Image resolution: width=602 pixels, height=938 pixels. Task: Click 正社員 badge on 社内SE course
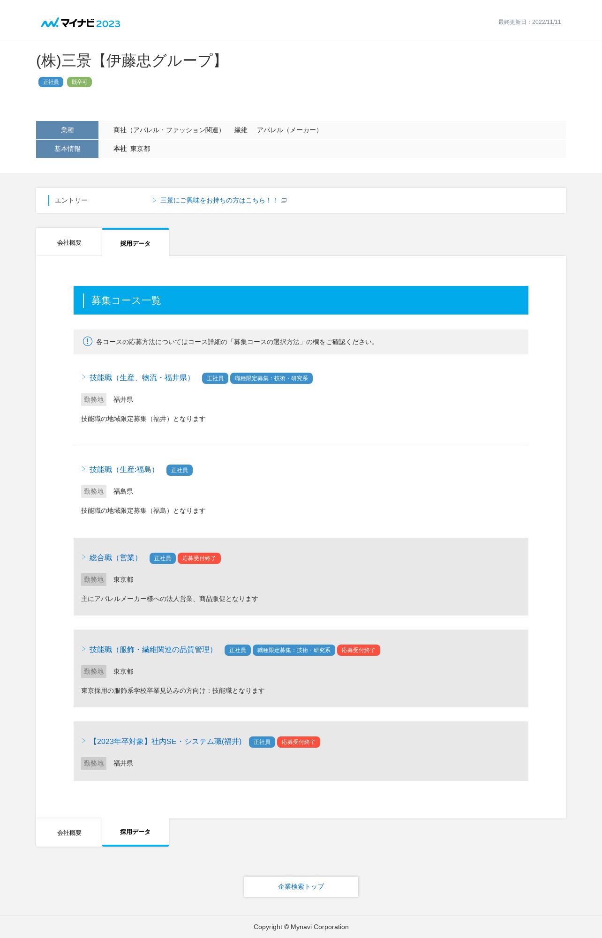click(x=262, y=742)
